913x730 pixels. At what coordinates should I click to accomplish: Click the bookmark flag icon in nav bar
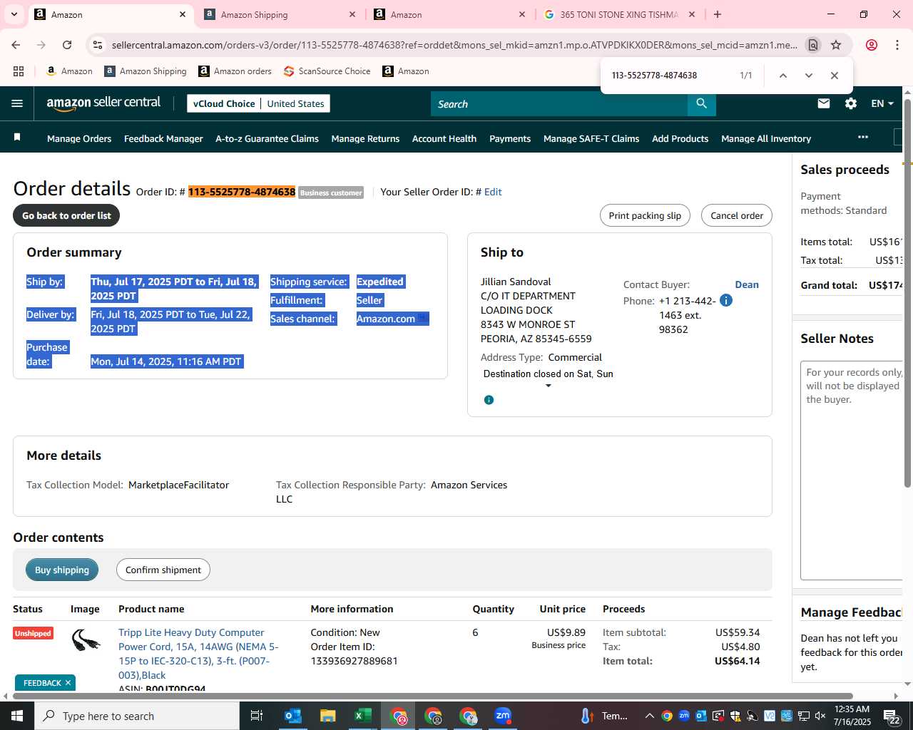17,137
